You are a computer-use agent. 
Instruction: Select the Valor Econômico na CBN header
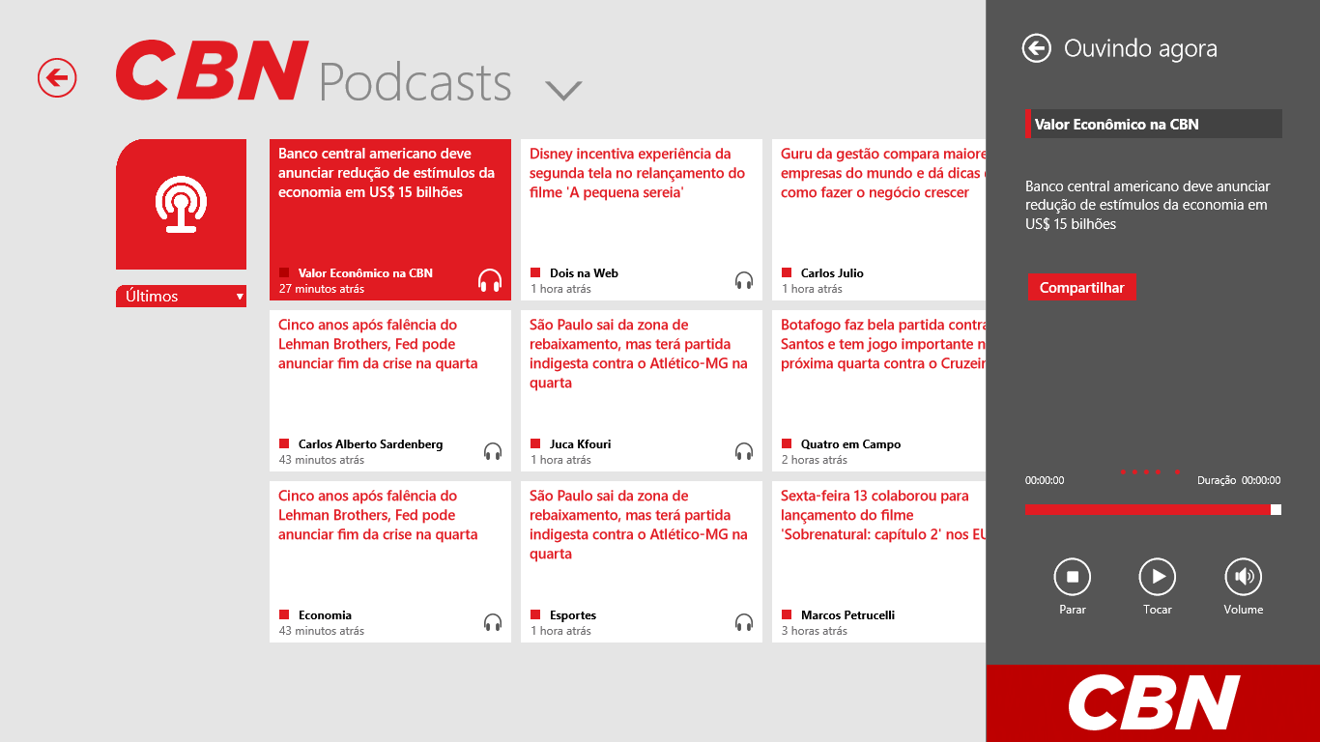coord(1154,124)
